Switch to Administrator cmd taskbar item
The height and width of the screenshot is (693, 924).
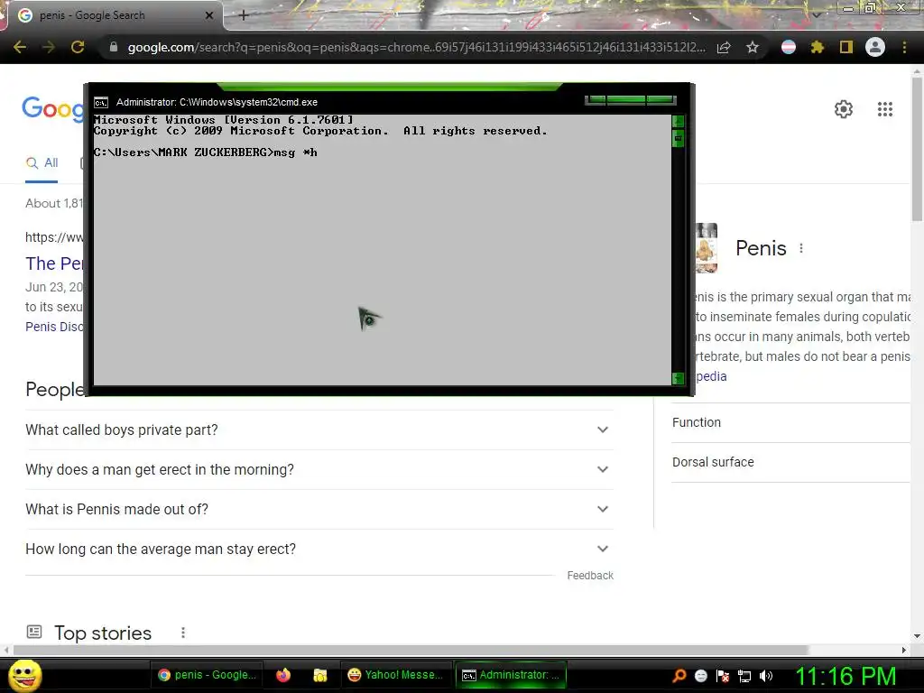point(511,675)
